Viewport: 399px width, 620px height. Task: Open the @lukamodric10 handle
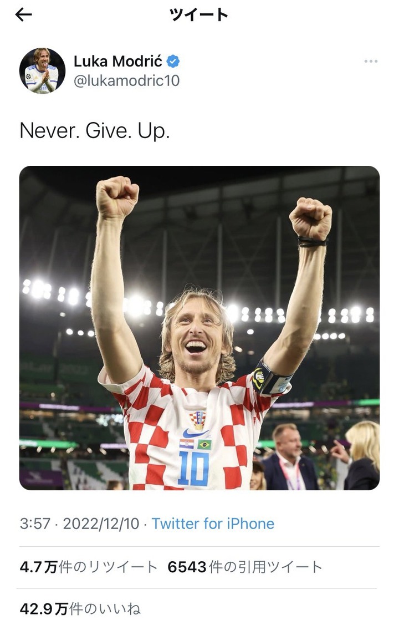tap(126, 80)
